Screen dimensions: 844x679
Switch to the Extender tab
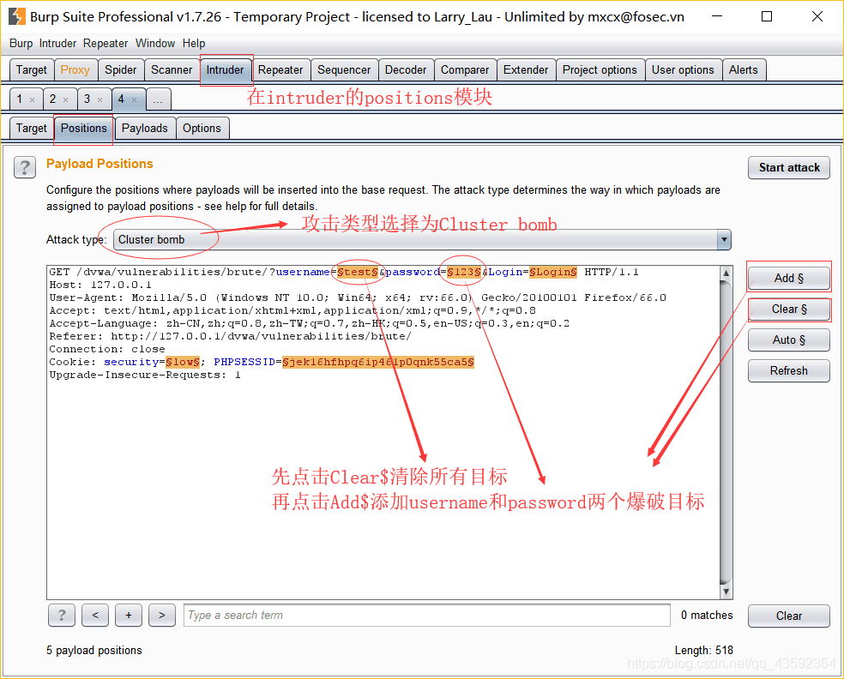click(526, 70)
